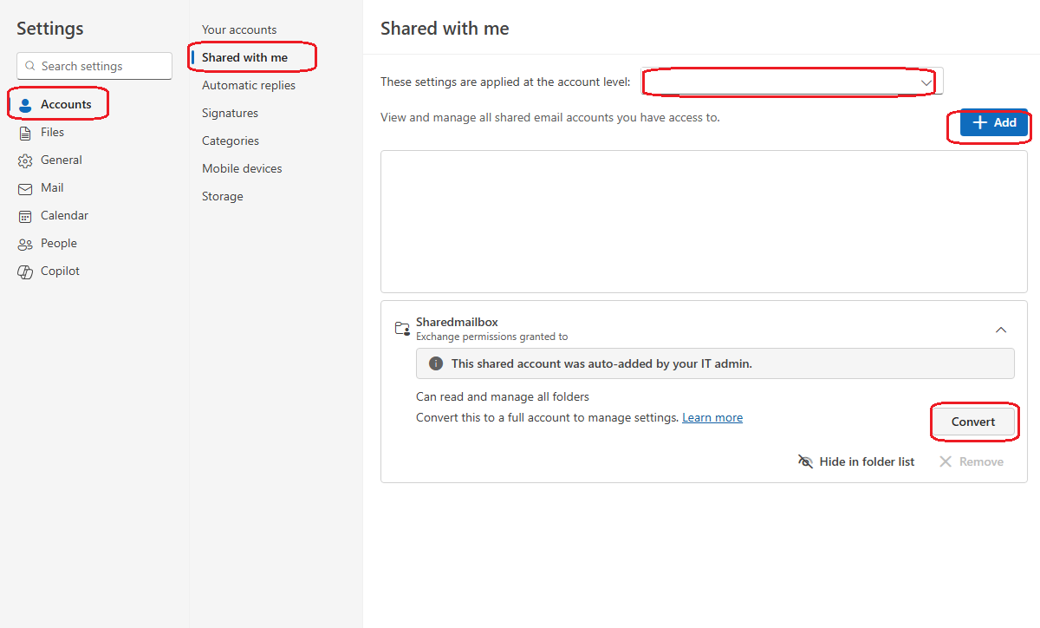
Task: Click the Sharedmailbox account name
Action: [x=457, y=322]
